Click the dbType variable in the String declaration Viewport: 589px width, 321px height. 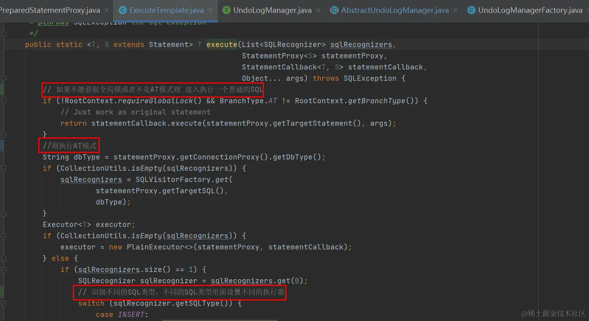pos(87,157)
